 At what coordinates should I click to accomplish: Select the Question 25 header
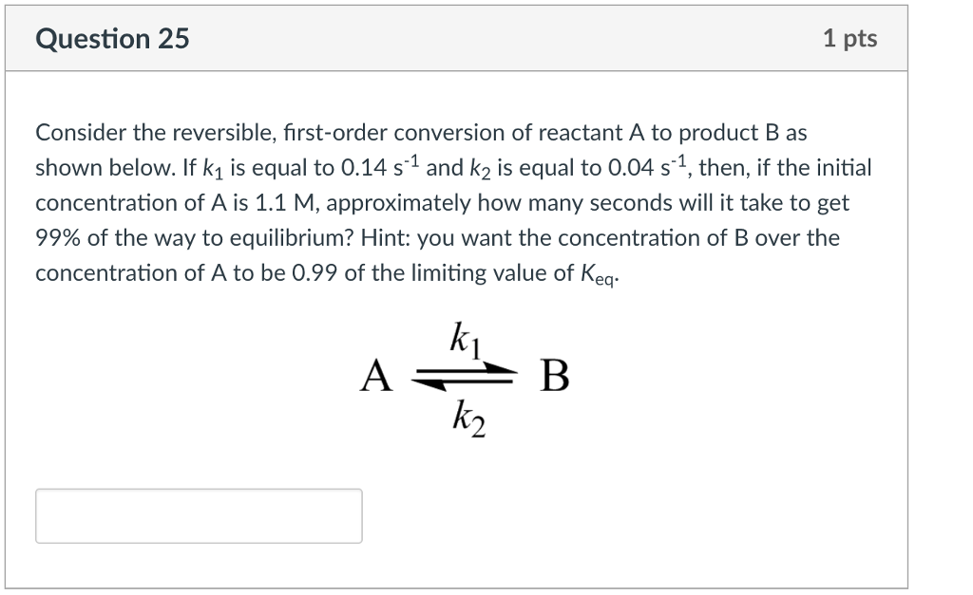point(111,39)
